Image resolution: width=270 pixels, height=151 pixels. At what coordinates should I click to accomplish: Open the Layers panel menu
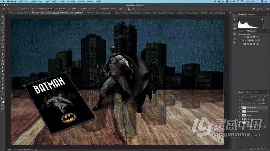[268, 92]
